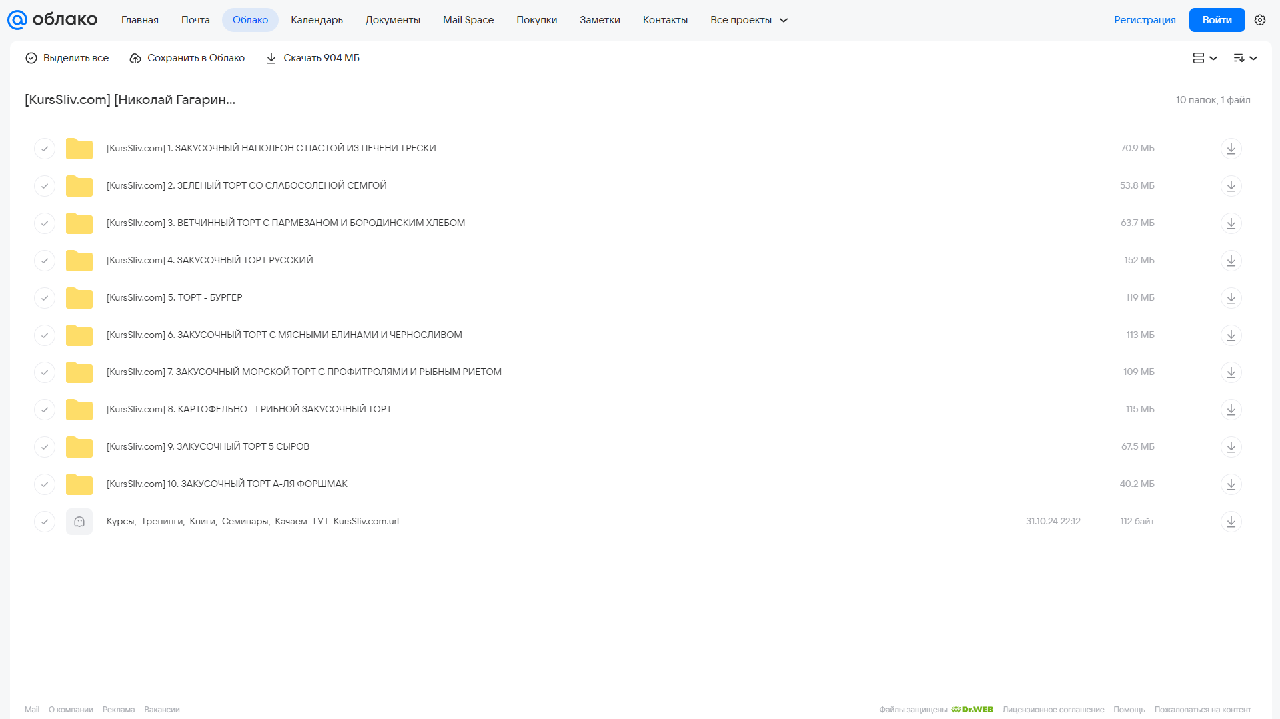Click Скачать 904 МБ button

(313, 58)
